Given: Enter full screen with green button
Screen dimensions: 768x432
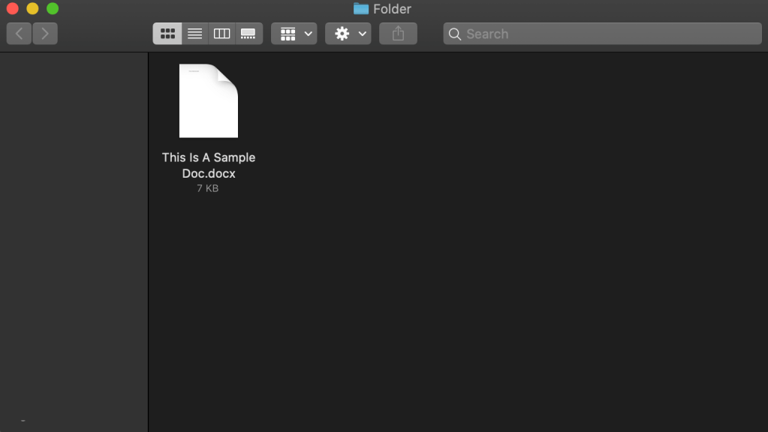Looking at the screenshot, I should [x=53, y=9].
